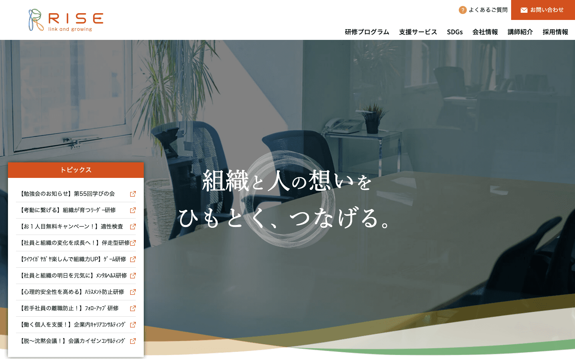The width and height of the screenshot is (575, 359).
Task: Click external link icon for フォローアップ研修 row
Action: point(133,308)
